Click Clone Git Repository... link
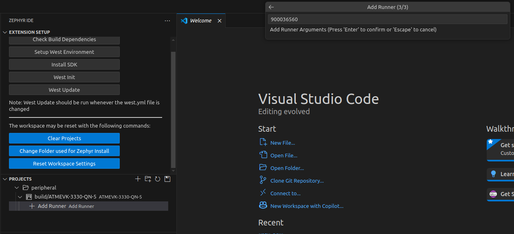Viewport: 514px width, 234px height. point(297,181)
